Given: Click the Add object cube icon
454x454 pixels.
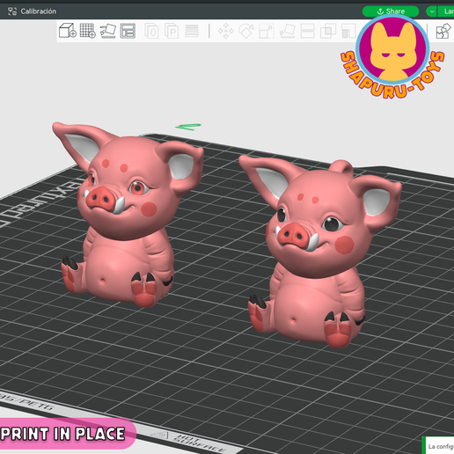Looking at the screenshot, I should pyautogui.click(x=68, y=31).
